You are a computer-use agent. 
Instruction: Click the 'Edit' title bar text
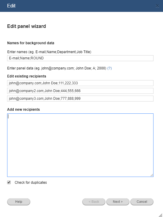(x=11, y=6)
